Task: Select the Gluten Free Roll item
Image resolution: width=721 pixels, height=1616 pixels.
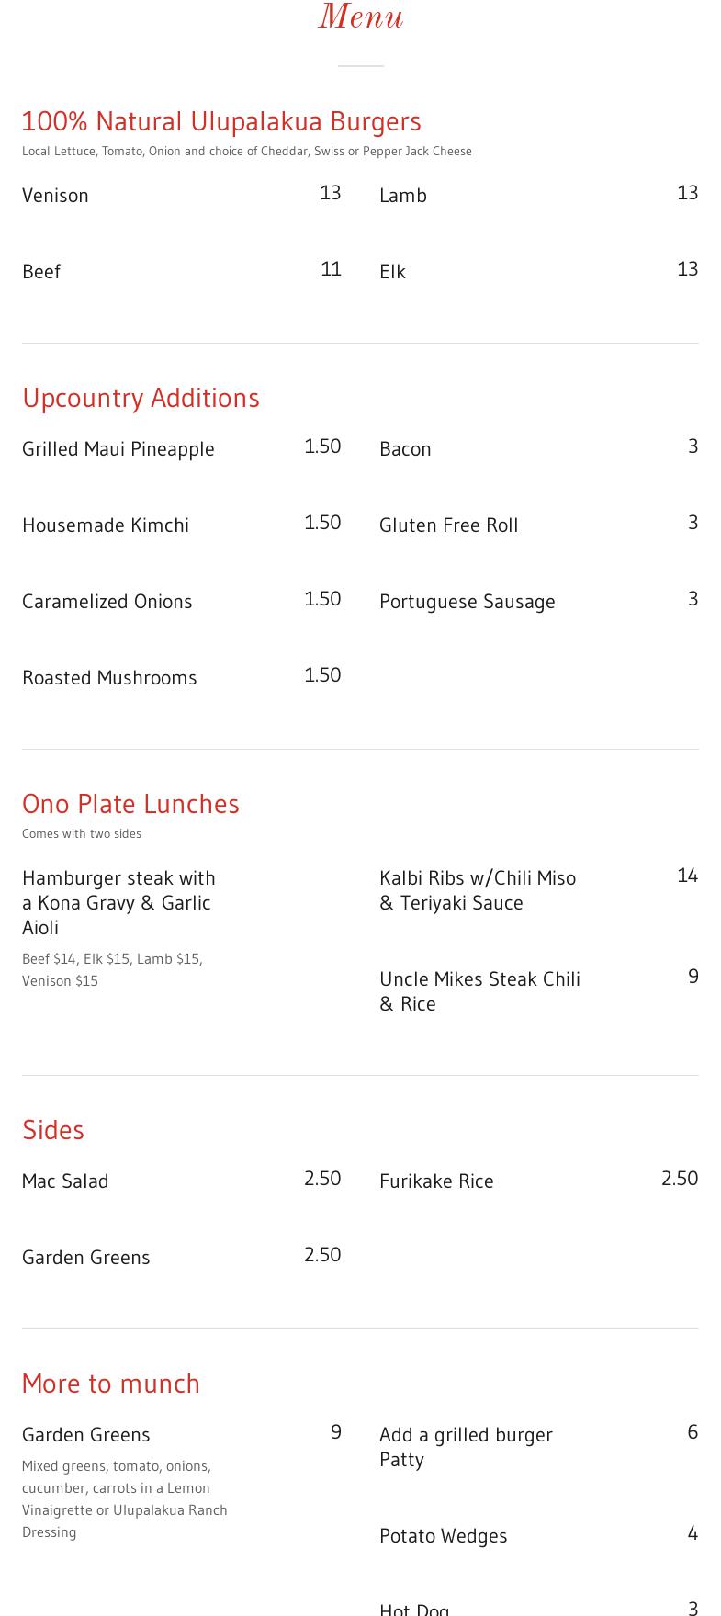Action: point(449,525)
